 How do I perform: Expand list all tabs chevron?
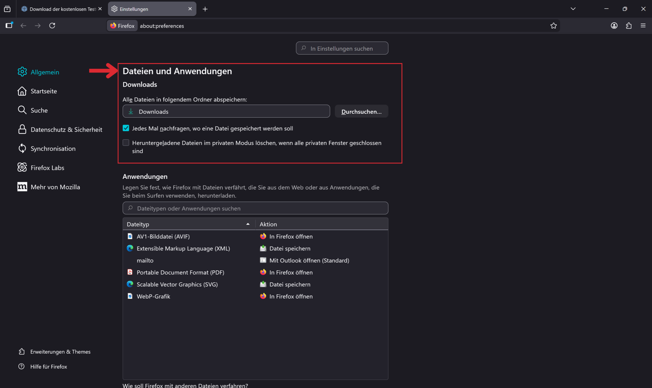[x=573, y=9]
